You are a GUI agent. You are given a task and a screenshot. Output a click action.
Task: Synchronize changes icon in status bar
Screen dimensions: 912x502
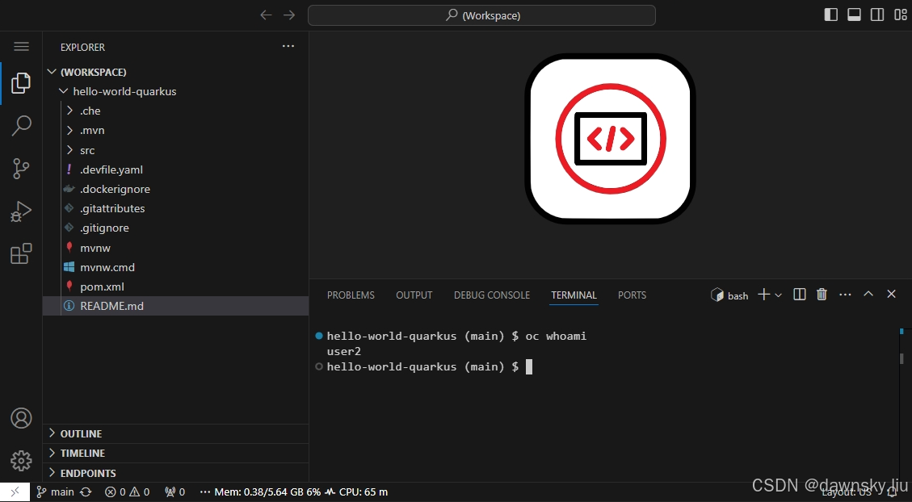[x=86, y=492]
